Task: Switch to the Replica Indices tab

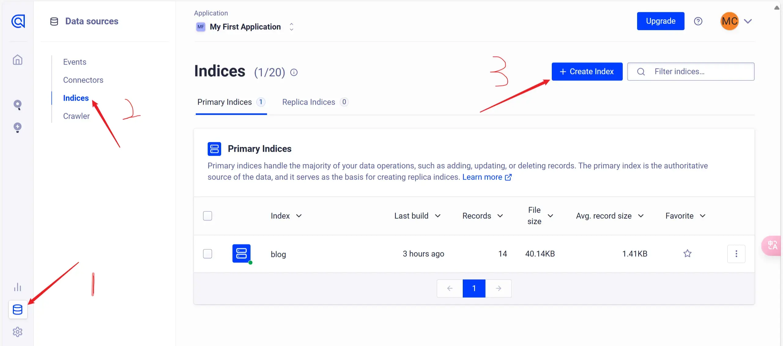Action: click(x=309, y=102)
